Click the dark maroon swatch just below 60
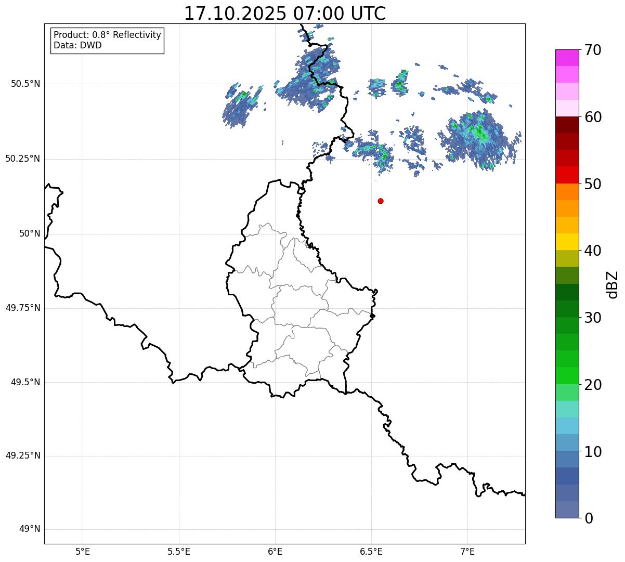 tap(567, 125)
